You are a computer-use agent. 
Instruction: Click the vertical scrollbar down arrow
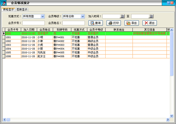tap(172, 116)
